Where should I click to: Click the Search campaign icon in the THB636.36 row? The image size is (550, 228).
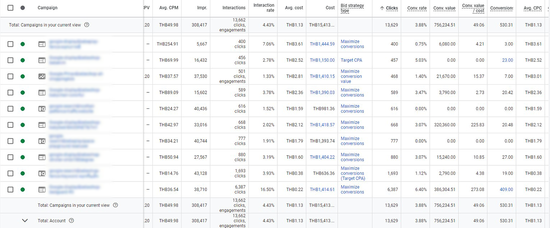point(42,173)
